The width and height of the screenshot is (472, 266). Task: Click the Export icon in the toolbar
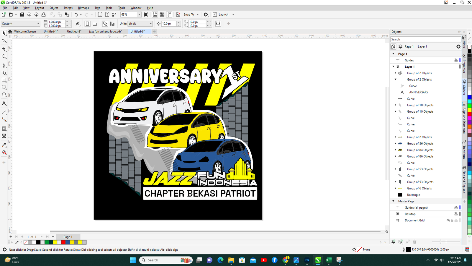(x=107, y=14)
